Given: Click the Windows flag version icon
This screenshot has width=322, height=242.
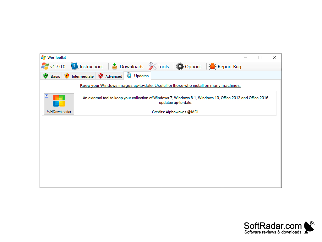Looking at the screenshot, I should 45,66.
